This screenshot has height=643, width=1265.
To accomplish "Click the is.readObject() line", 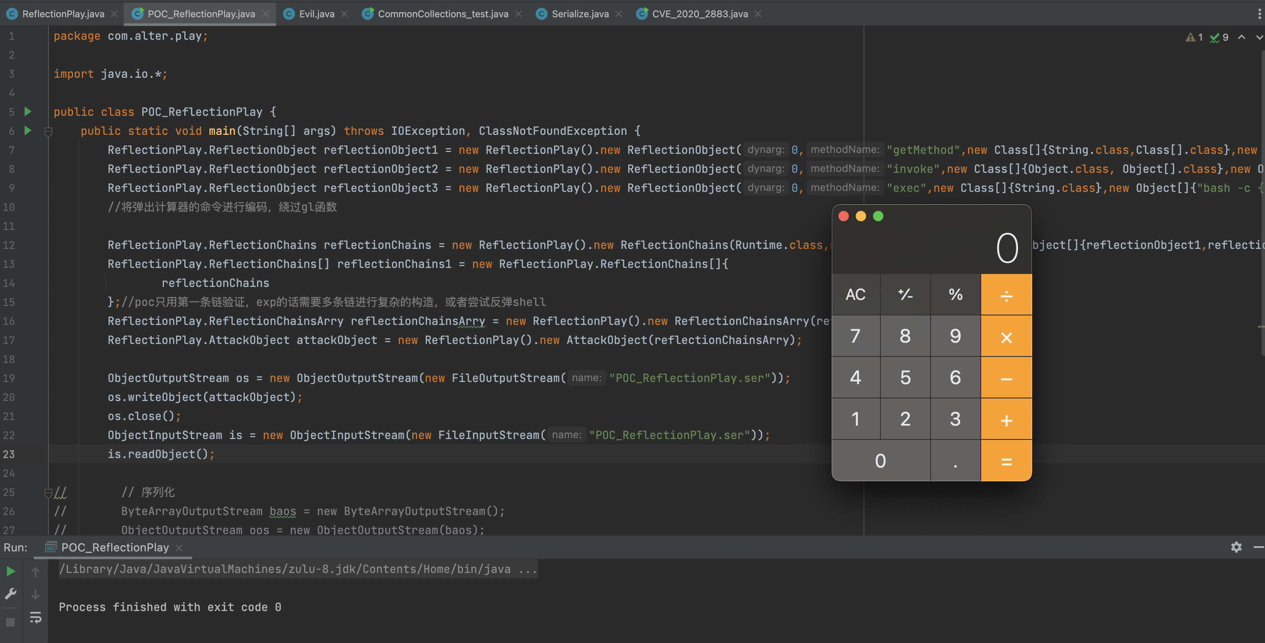I will (x=161, y=454).
